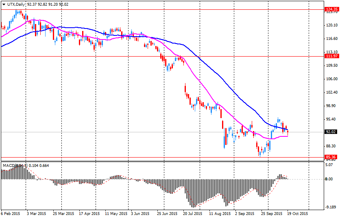Click the MACD scale value -9.189
Screen dimensions: 340x217
(x=331, y=207)
